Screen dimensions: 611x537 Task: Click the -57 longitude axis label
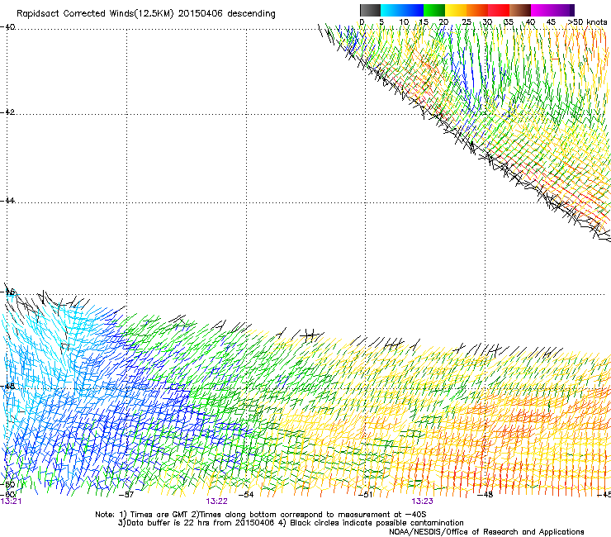point(126,495)
